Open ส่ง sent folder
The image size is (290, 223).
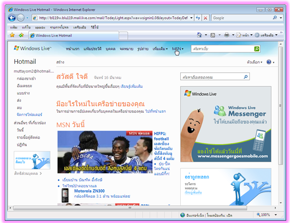(x=19, y=101)
